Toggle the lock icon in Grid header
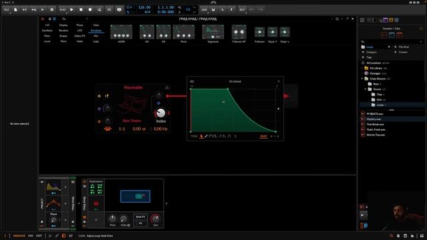 (x=49, y=19)
